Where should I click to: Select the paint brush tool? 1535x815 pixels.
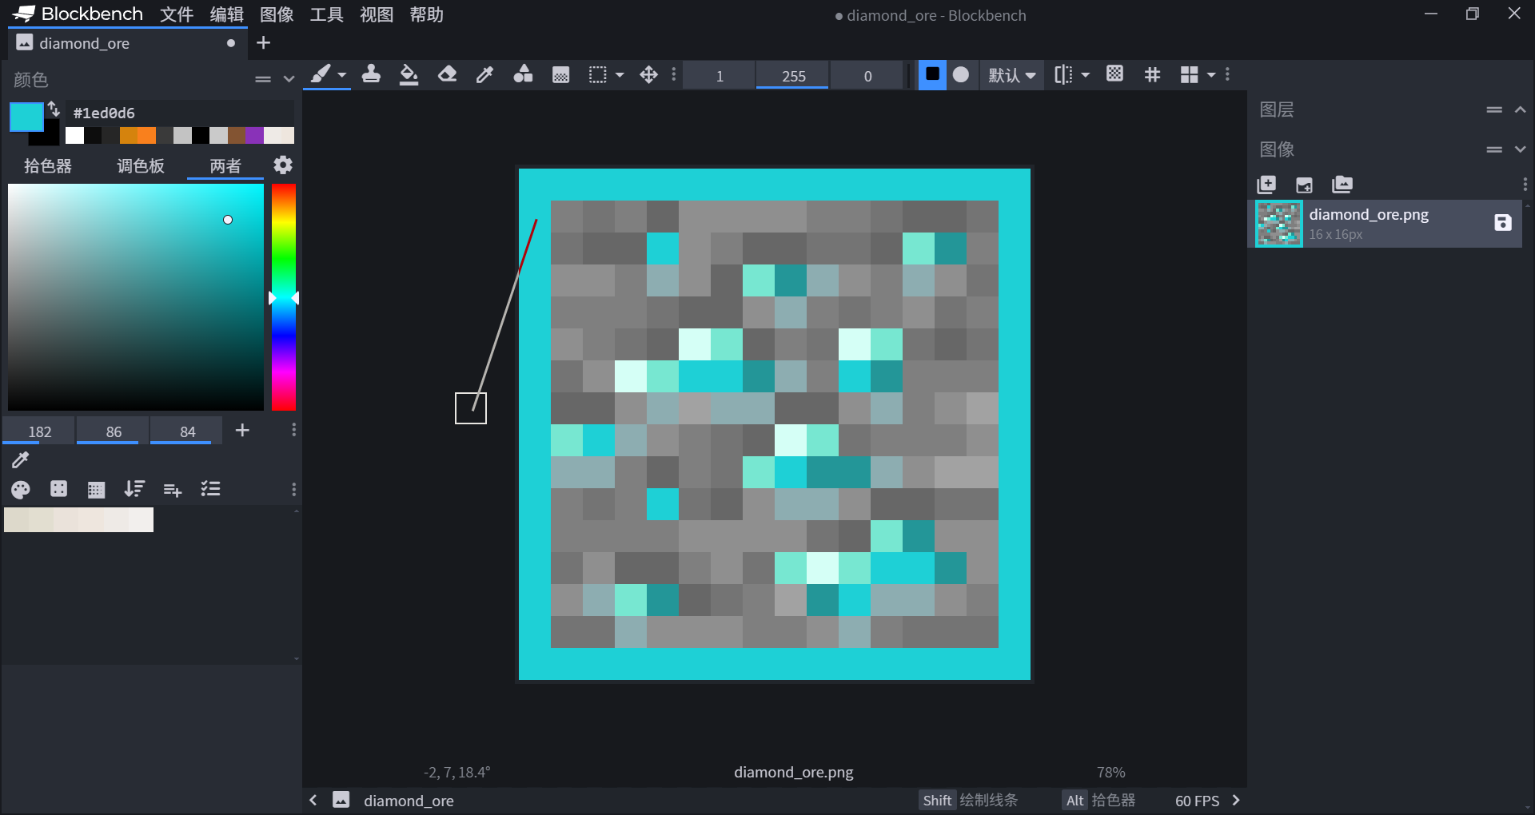click(x=321, y=74)
